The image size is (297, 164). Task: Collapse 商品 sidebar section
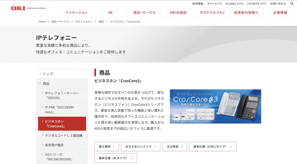click(62, 84)
